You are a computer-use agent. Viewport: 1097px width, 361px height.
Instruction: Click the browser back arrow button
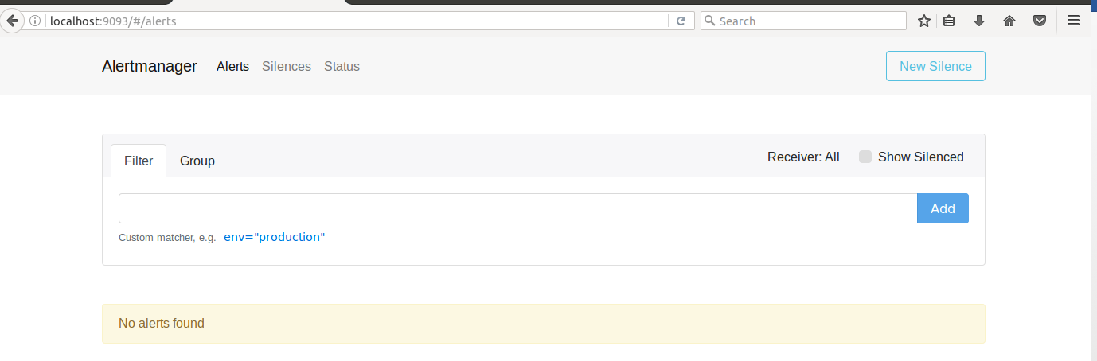pyautogui.click(x=12, y=21)
